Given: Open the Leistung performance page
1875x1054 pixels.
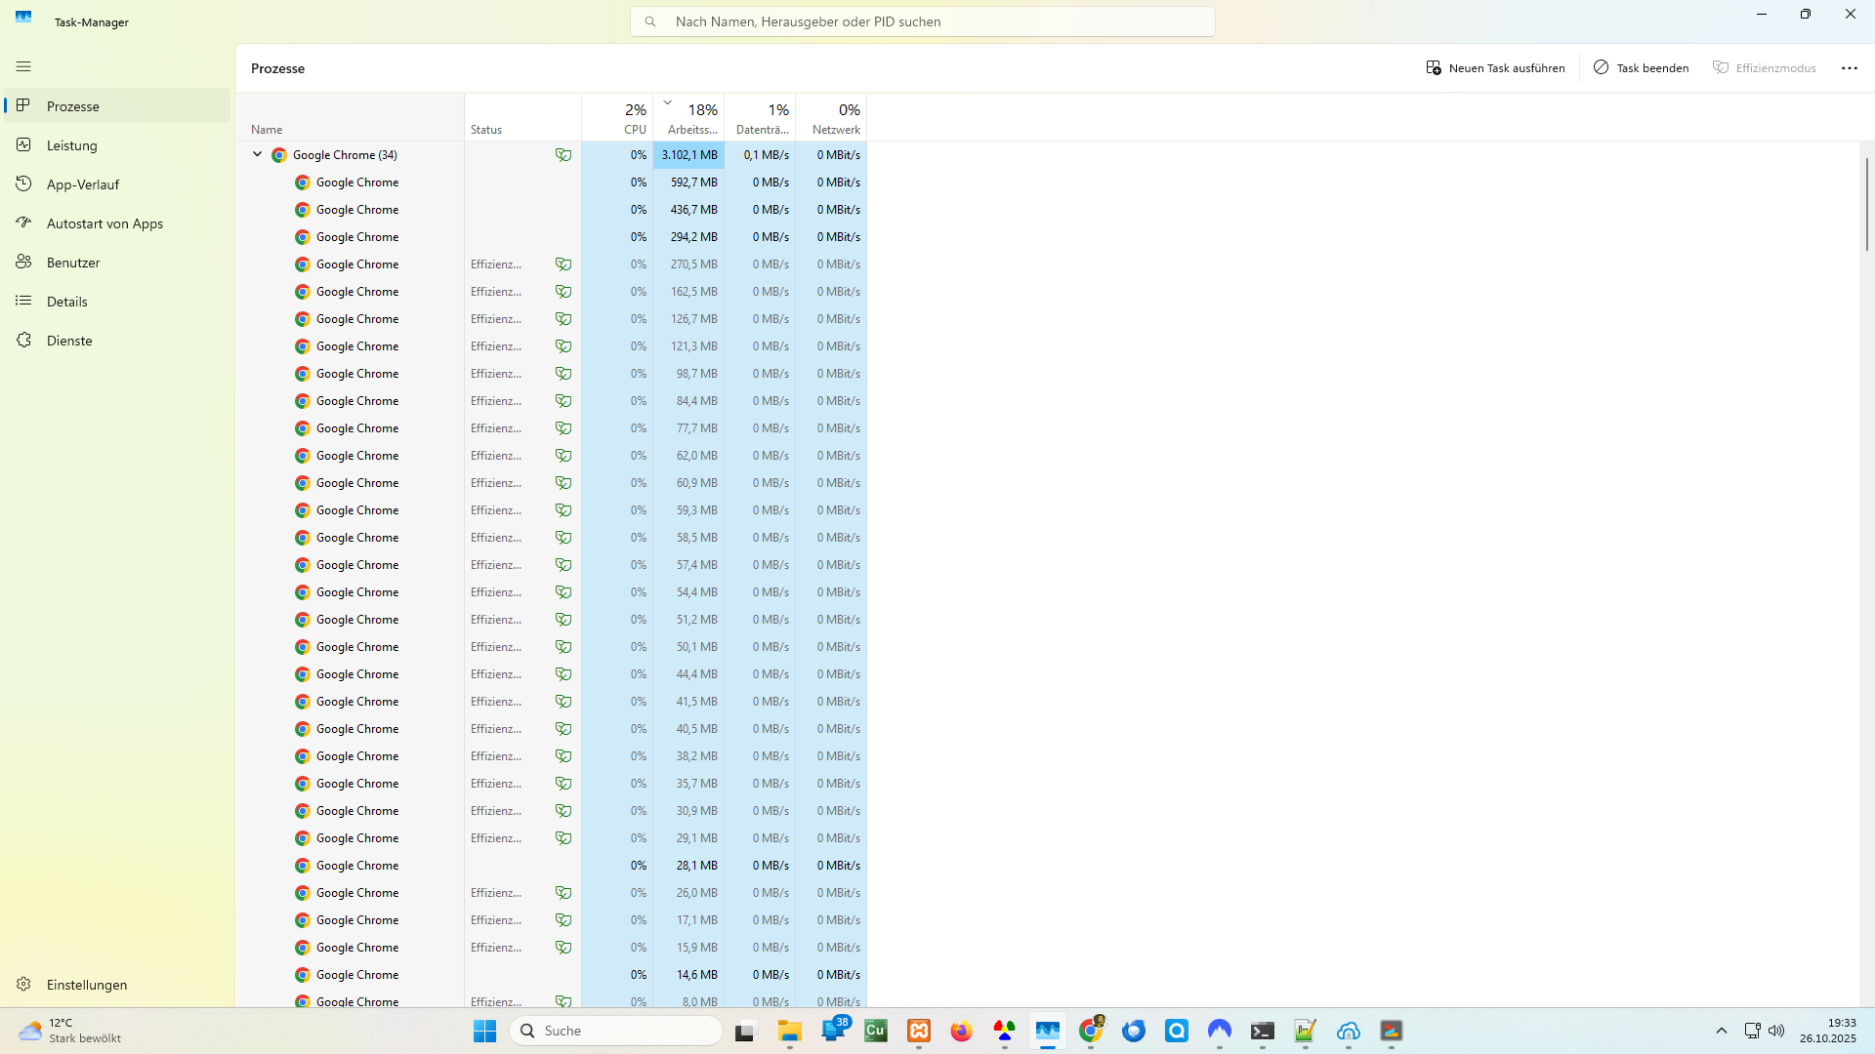Looking at the screenshot, I should coord(72,145).
